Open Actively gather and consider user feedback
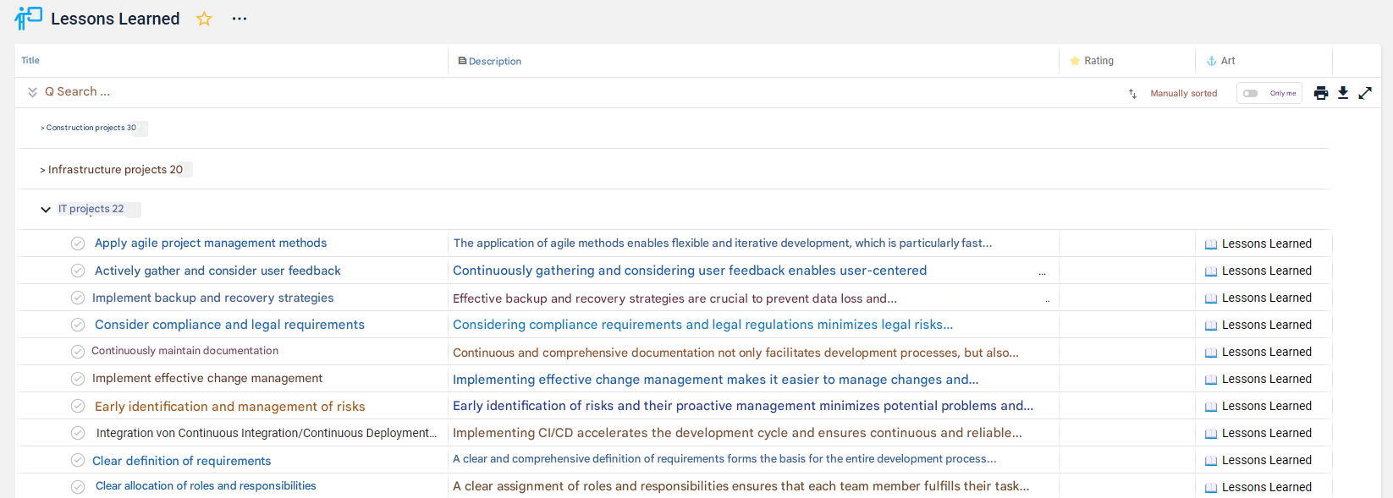 [x=217, y=271]
